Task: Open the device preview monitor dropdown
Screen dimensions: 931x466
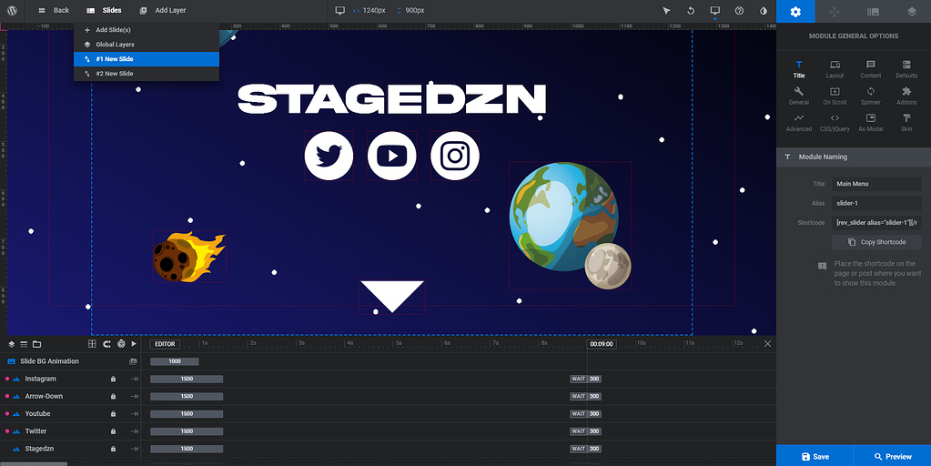Action: click(x=715, y=11)
